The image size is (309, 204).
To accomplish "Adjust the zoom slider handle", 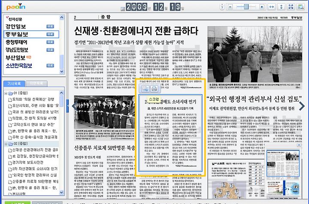I will tap(246, 7).
